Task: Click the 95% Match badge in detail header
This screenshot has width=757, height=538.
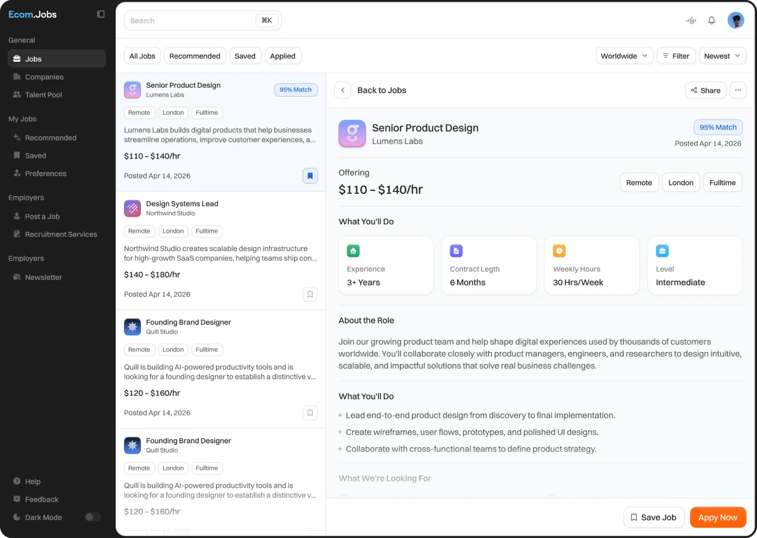Action: 718,127
